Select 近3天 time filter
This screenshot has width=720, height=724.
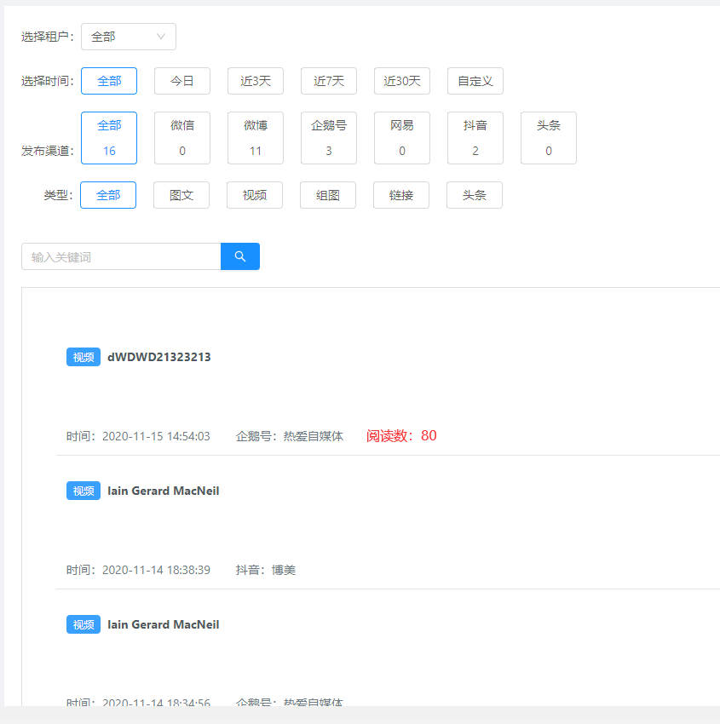[x=255, y=81]
